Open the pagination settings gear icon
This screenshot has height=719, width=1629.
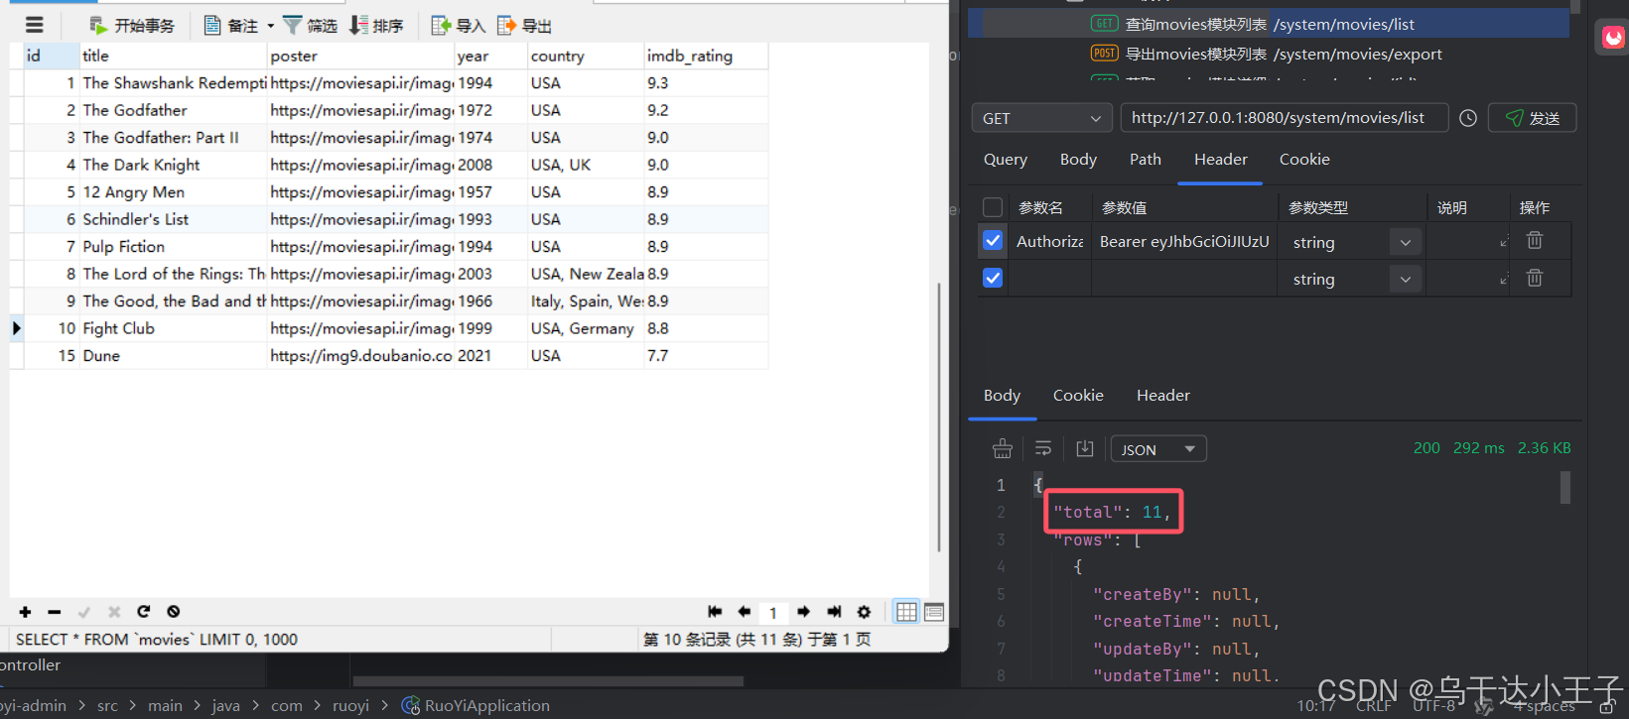coord(864,612)
